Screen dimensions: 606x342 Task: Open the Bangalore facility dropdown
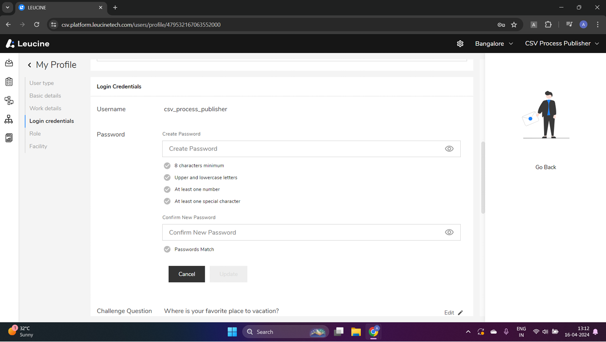tap(493, 43)
